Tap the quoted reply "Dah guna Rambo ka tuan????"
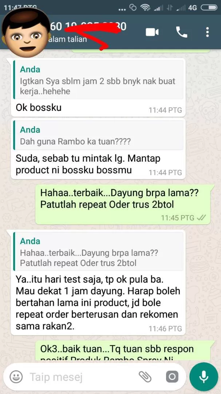 click(99, 135)
